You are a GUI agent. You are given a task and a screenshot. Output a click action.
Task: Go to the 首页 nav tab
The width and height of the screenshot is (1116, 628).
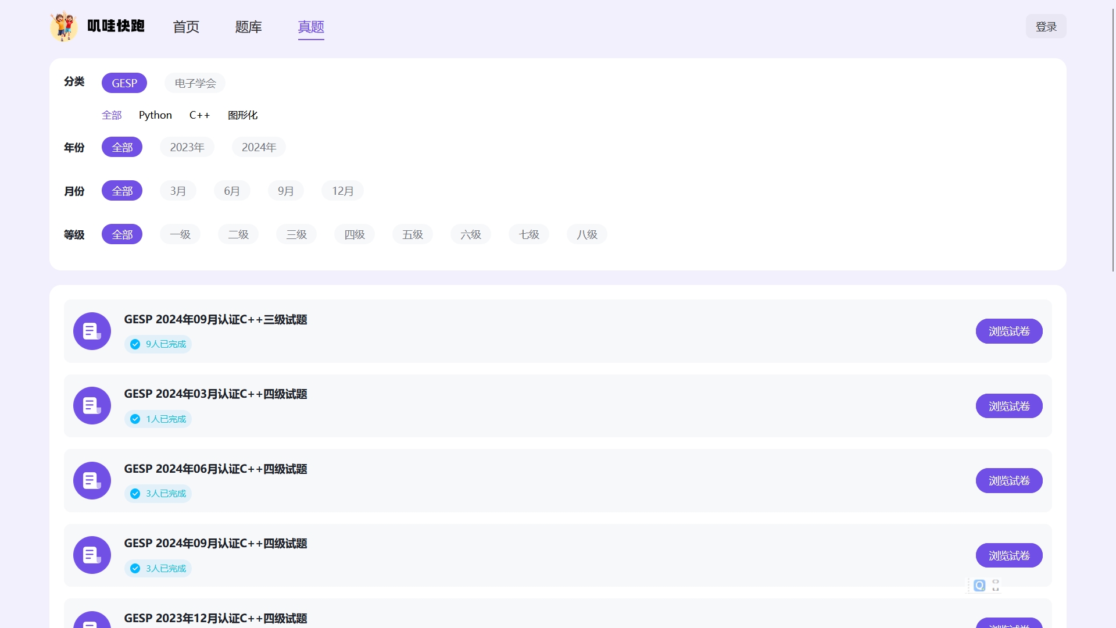pos(186,27)
